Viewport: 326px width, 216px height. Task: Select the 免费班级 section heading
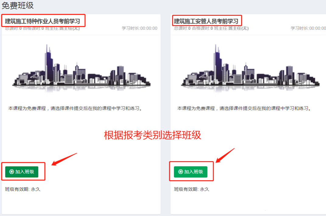pos(18,5)
